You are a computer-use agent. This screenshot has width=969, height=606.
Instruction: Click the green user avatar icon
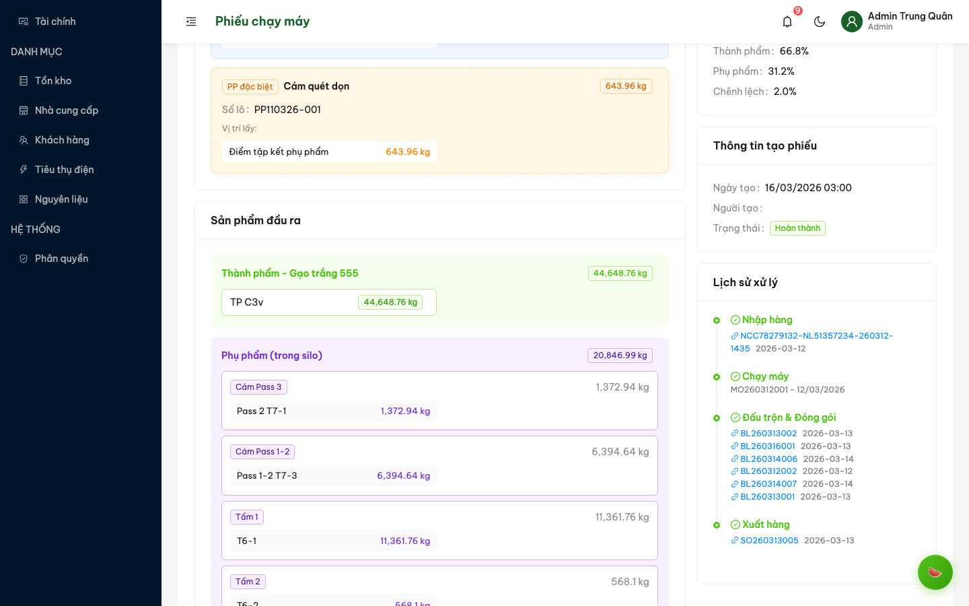pos(852,22)
